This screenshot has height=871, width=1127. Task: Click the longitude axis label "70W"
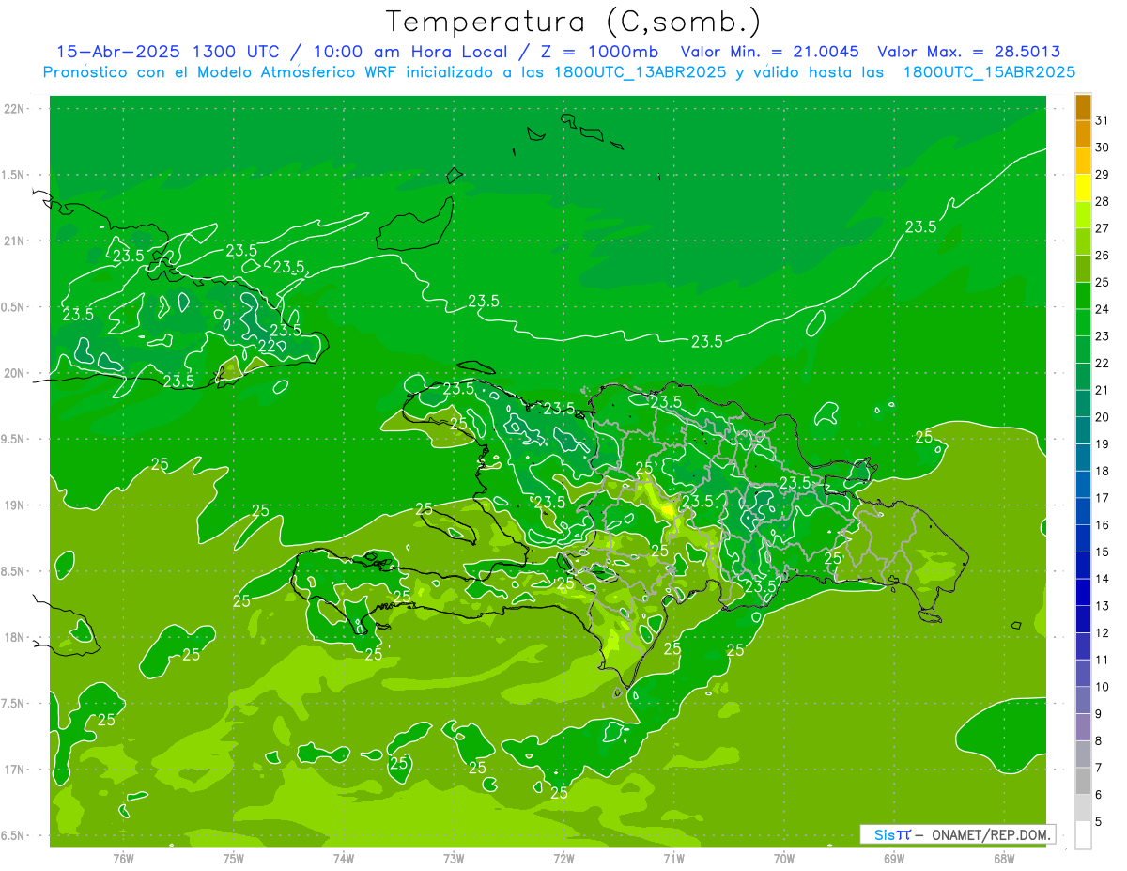pos(784,859)
